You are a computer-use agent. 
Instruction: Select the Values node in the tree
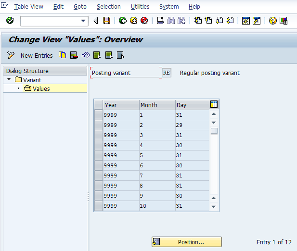(x=41, y=88)
